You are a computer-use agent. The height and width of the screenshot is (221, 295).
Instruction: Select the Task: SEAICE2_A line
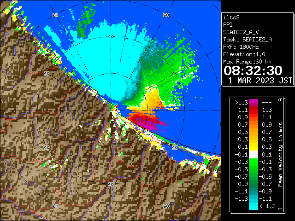(248, 40)
